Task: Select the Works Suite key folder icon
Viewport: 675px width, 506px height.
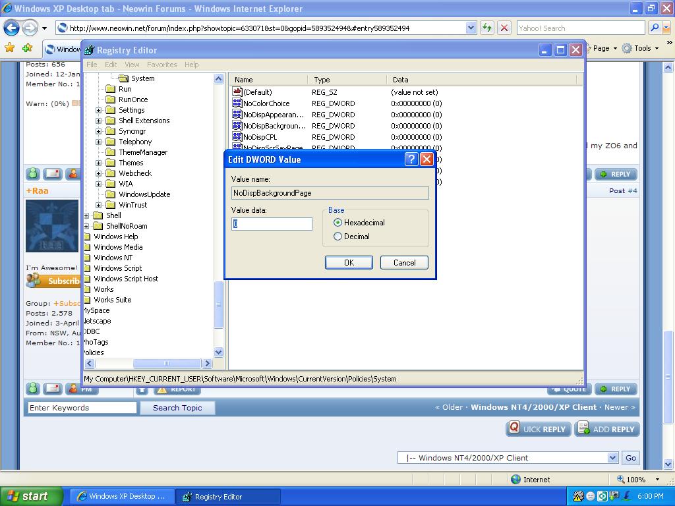Action: point(88,300)
